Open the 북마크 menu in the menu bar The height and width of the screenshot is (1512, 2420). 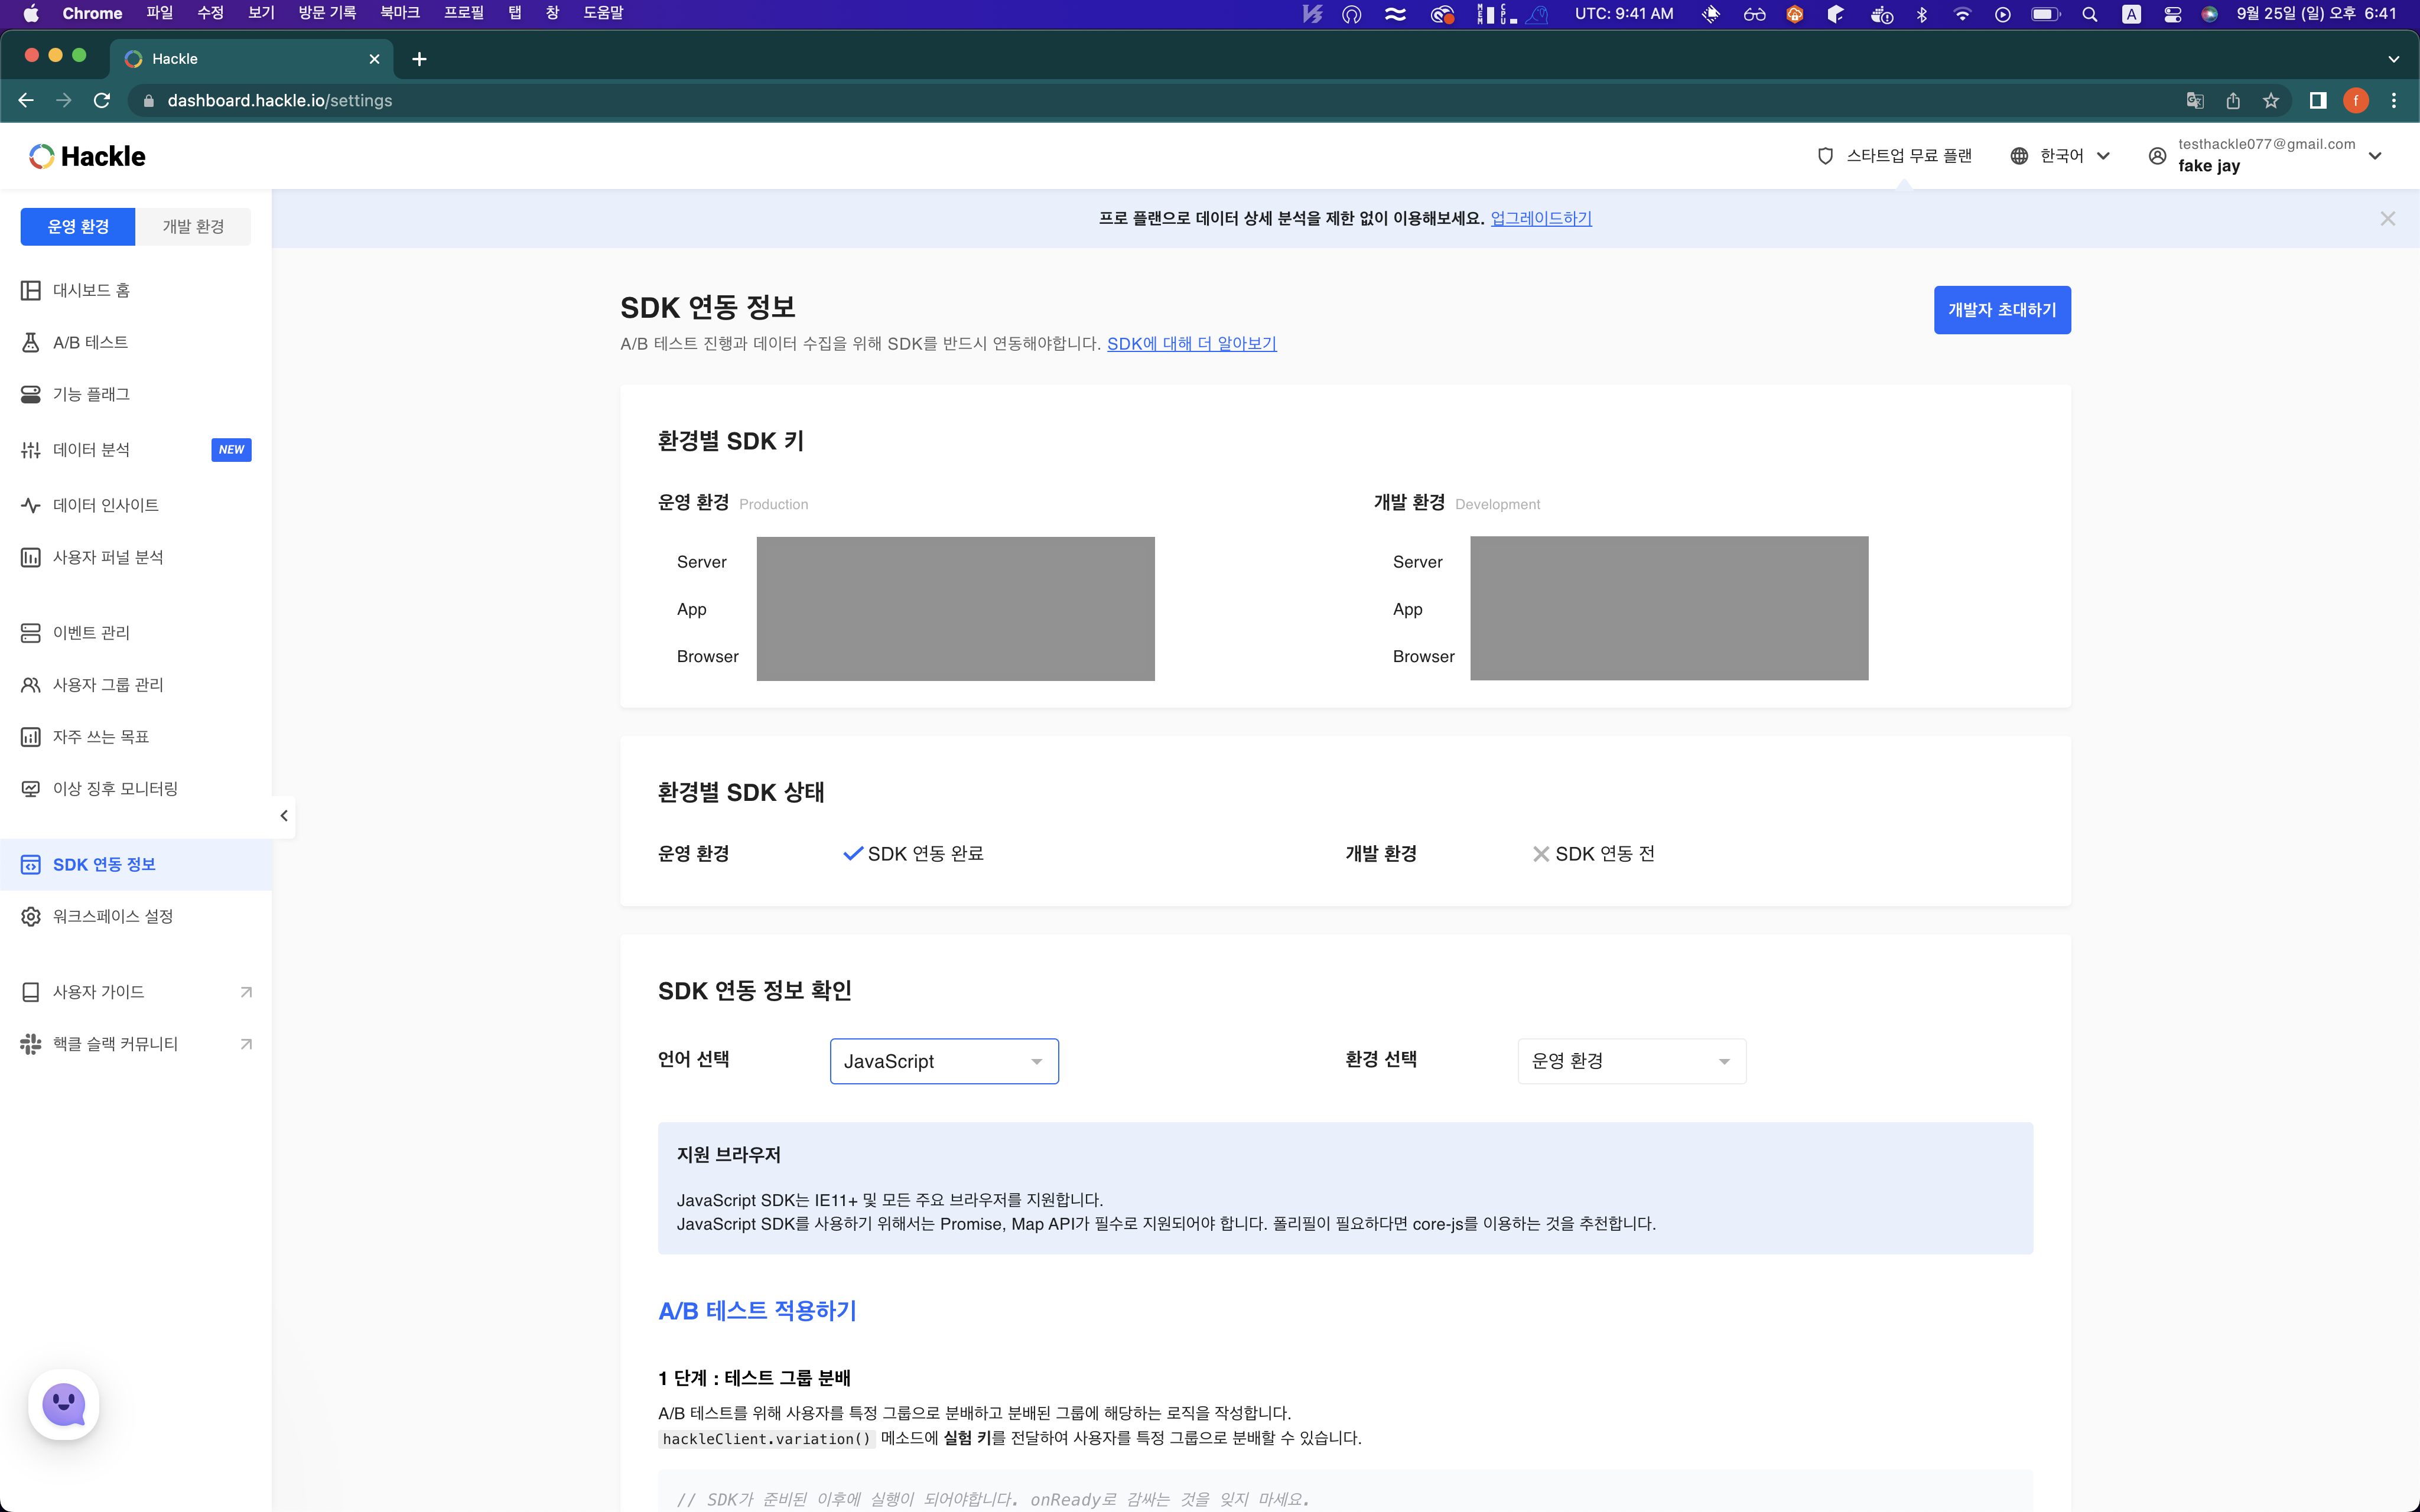399,13
